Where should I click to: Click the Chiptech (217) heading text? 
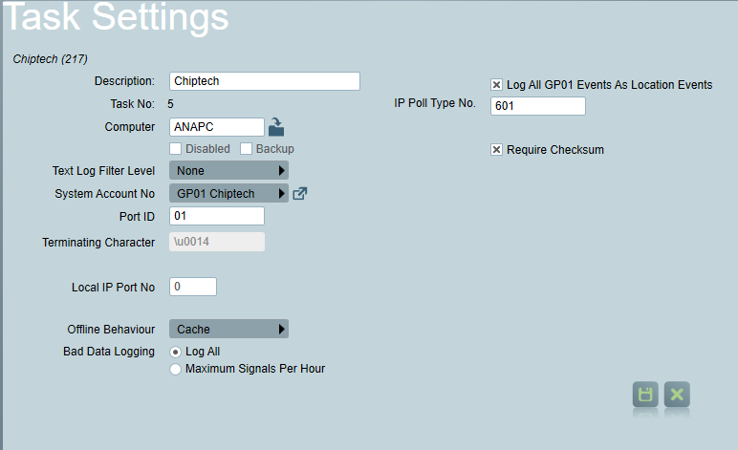coord(50,59)
